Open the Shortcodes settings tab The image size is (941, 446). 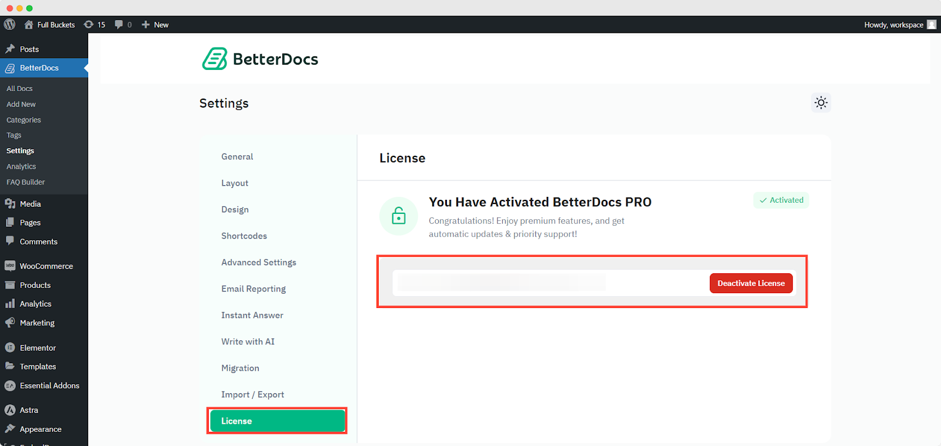tap(244, 236)
